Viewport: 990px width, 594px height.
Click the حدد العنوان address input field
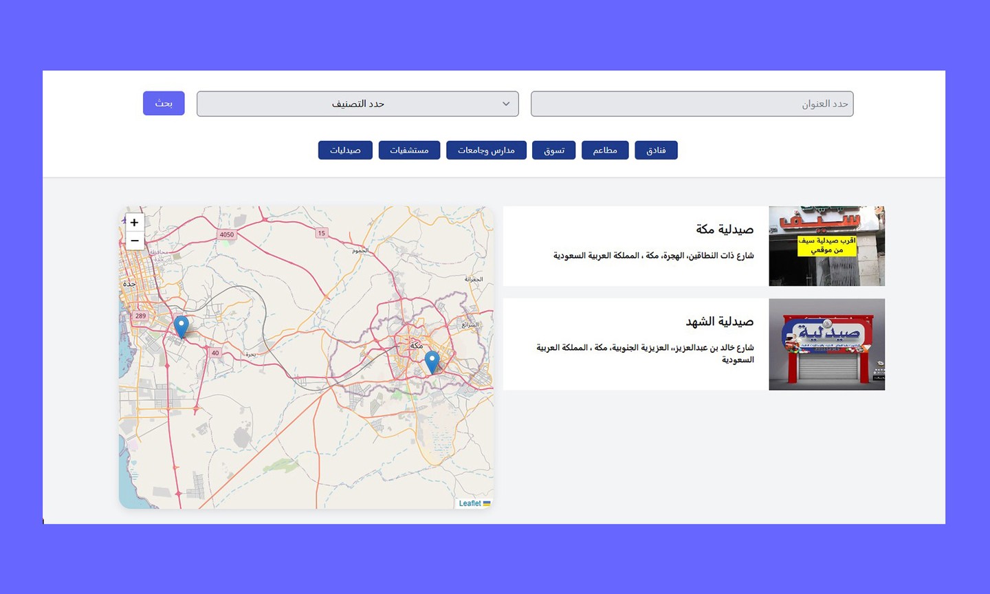(x=691, y=103)
